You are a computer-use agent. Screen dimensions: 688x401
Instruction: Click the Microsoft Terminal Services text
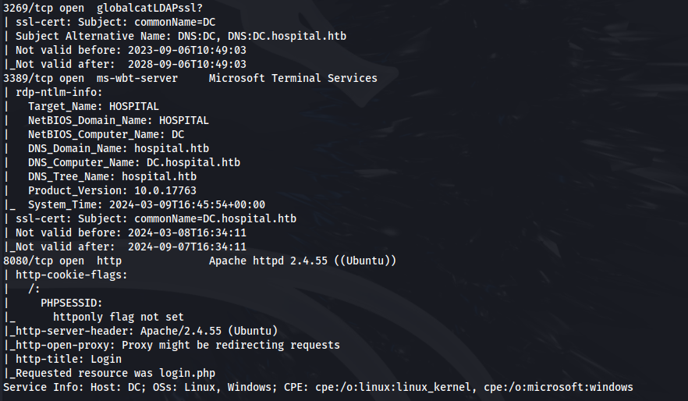click(293, 78)
